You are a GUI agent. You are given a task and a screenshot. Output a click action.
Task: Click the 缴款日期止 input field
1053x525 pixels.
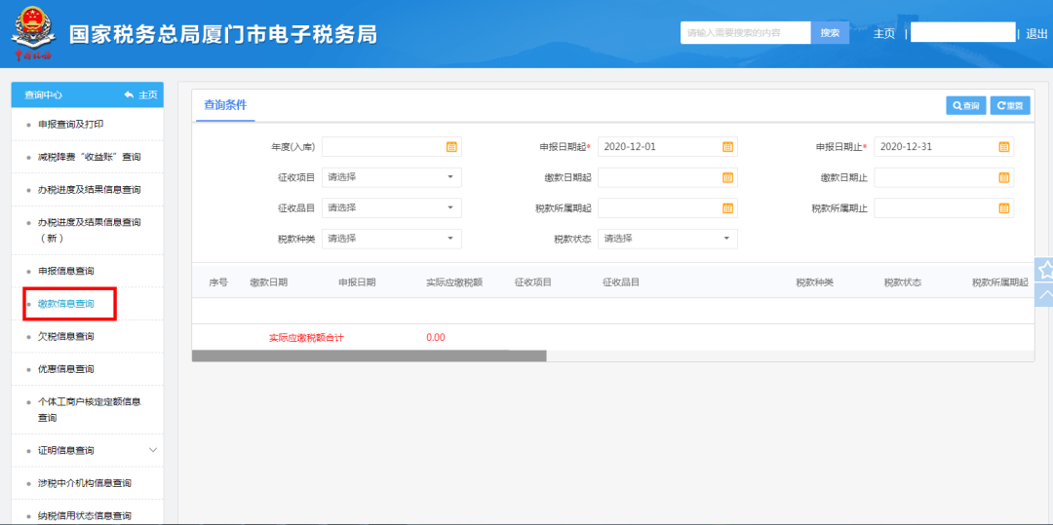(944, 177)
